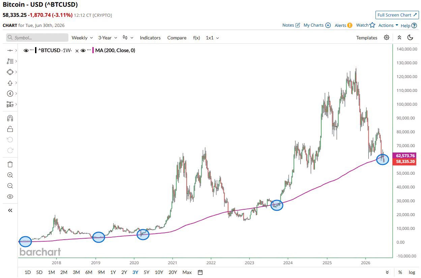Toggle visibility of ^BTCUSD series

pyautogui.click(x=26, y=50)
